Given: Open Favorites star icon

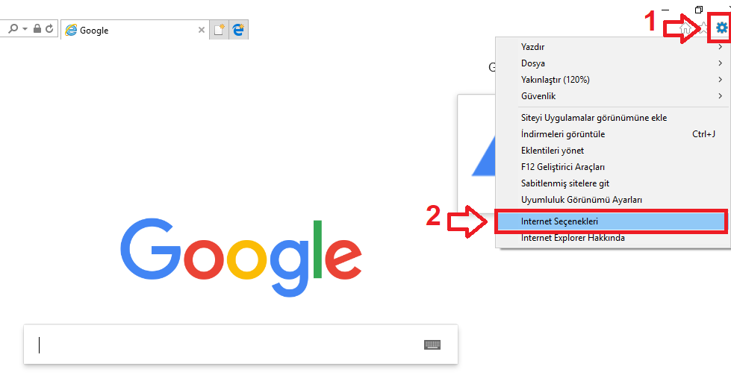Looking at the screenshot, I should [703, 29].
